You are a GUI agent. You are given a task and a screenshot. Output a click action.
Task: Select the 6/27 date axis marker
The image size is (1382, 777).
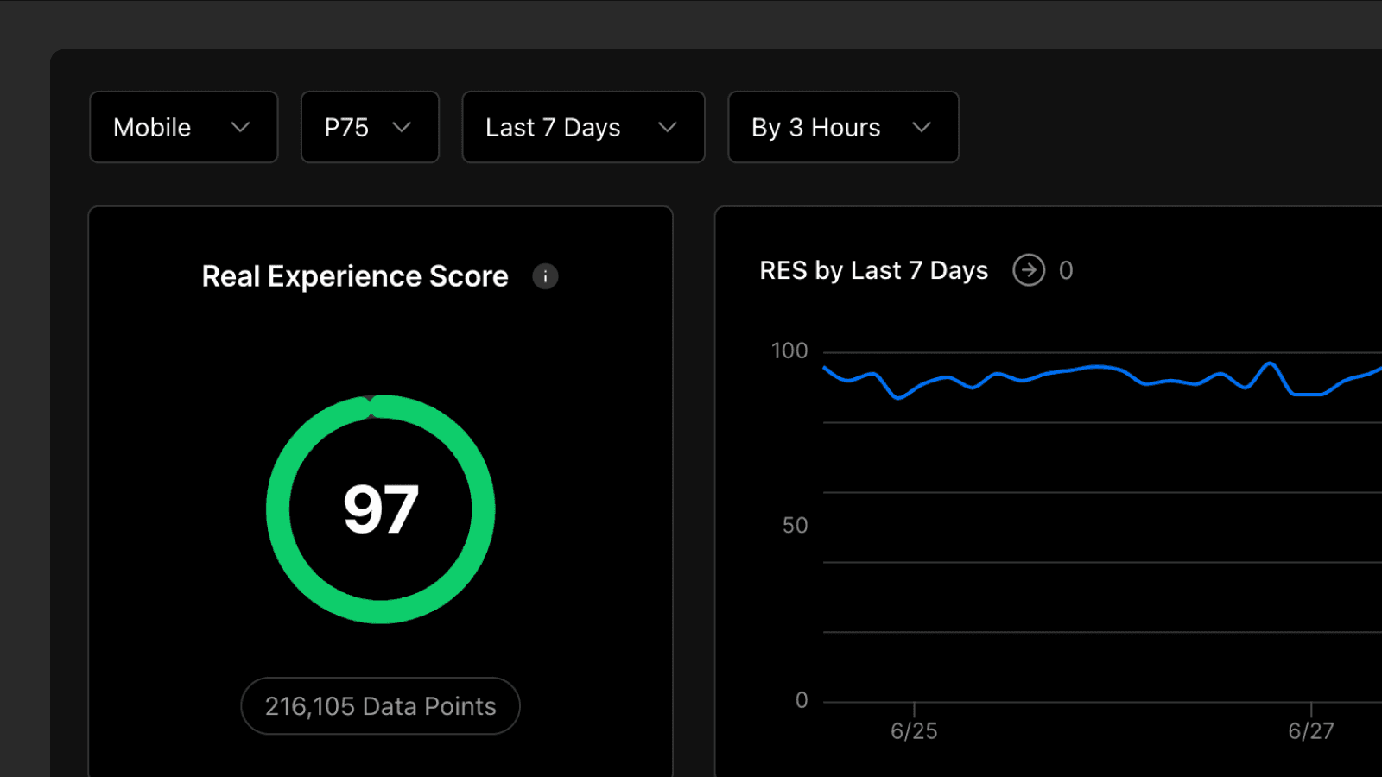coord(1310,730)
